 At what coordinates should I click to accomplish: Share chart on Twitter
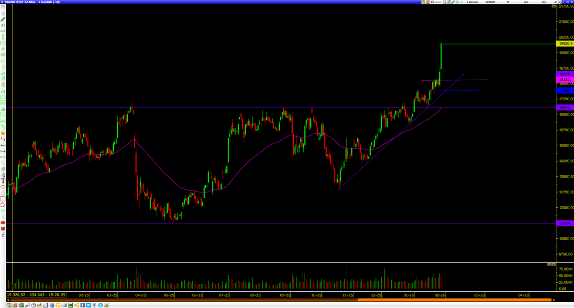(88, 305)
